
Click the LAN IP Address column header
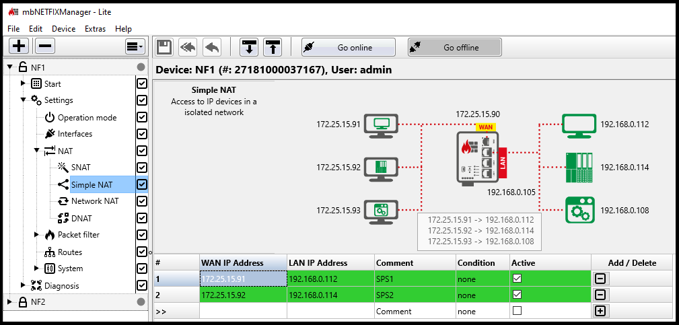coord(330,262)
